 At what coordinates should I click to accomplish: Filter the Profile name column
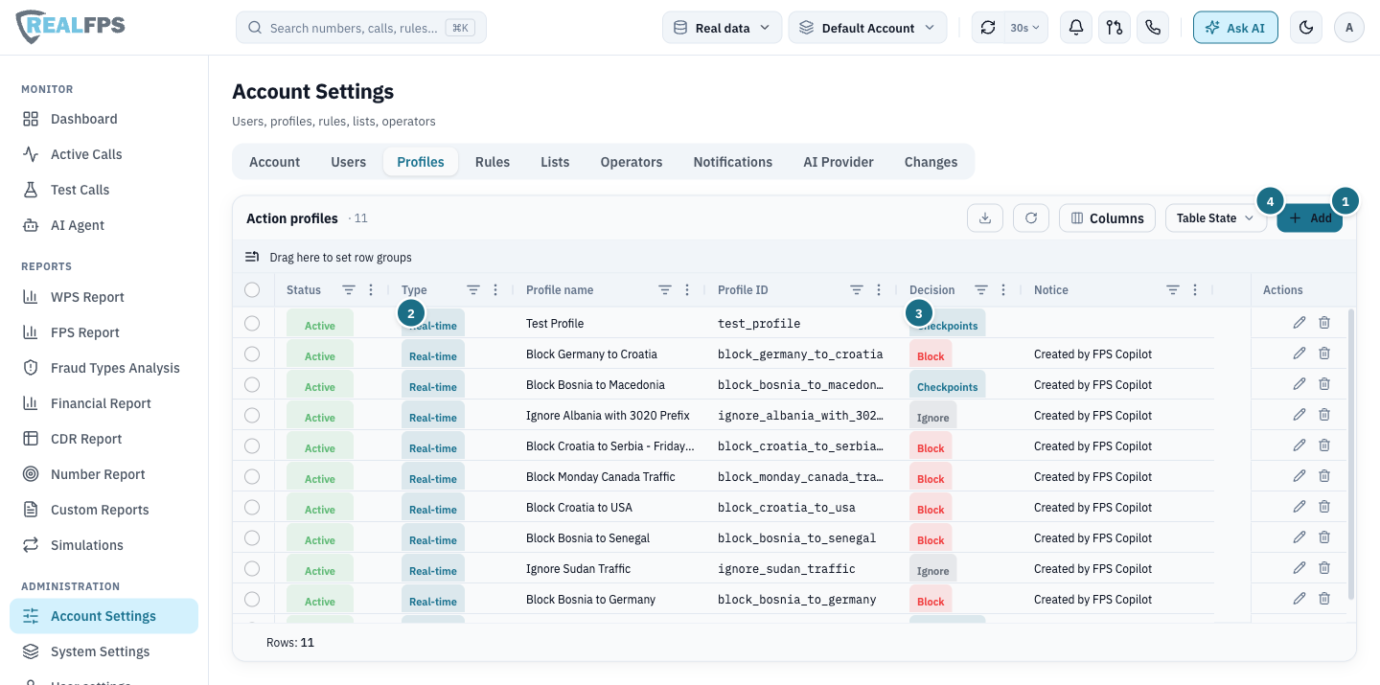click(665, 290)
